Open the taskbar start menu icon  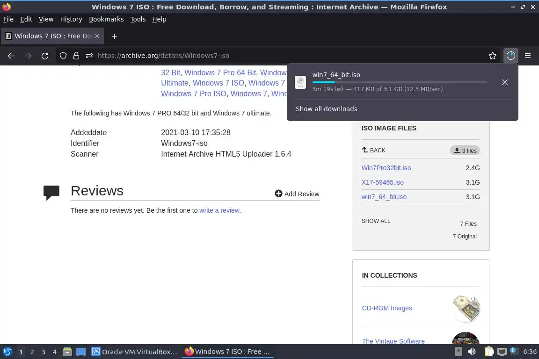pyautogui.click(x=7, y=352)
